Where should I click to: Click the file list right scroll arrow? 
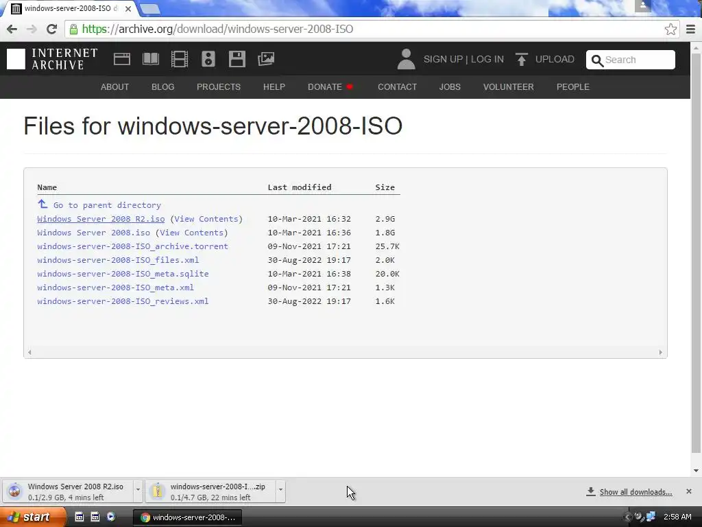[x=660, y=352]
